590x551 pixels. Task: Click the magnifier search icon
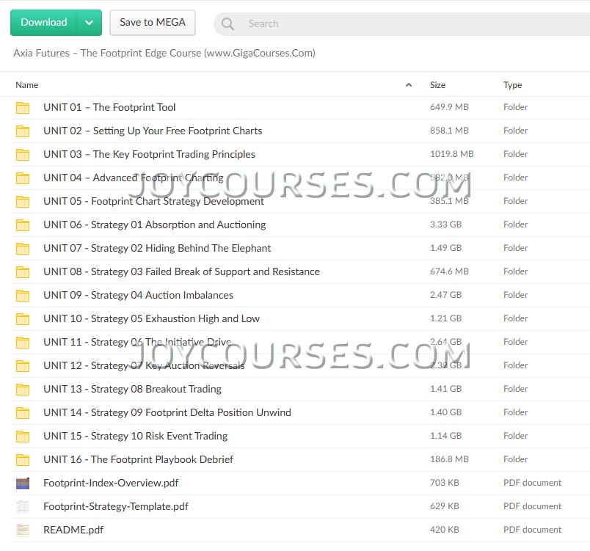coord(227,23)
